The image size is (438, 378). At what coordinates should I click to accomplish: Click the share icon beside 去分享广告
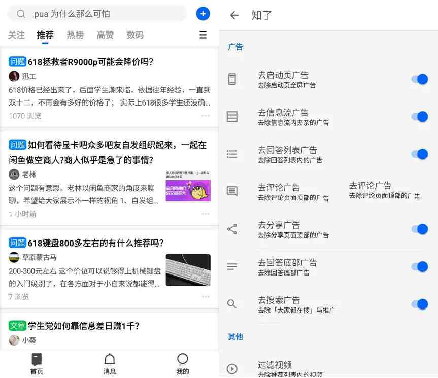pyautogui.click(x=232, y=229)
